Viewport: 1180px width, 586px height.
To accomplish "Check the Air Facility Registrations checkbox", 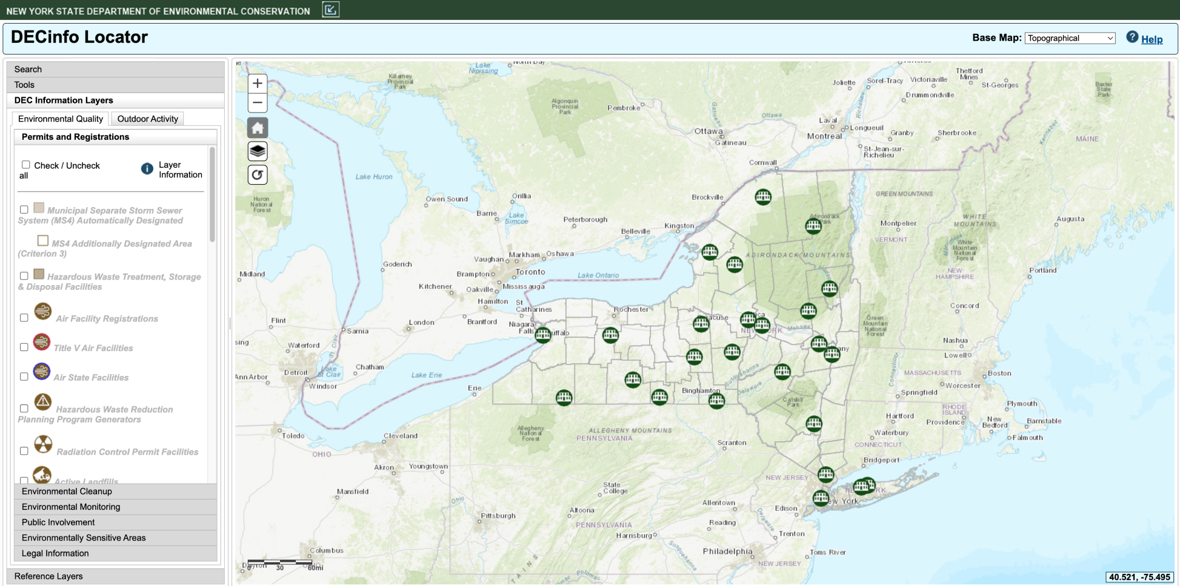I will click(24, 318).
